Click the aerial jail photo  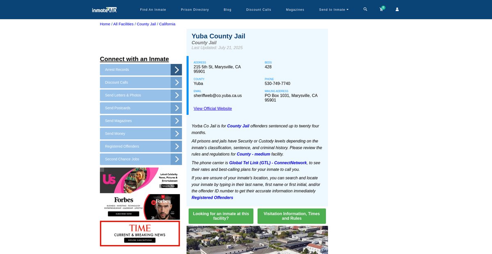257,240
